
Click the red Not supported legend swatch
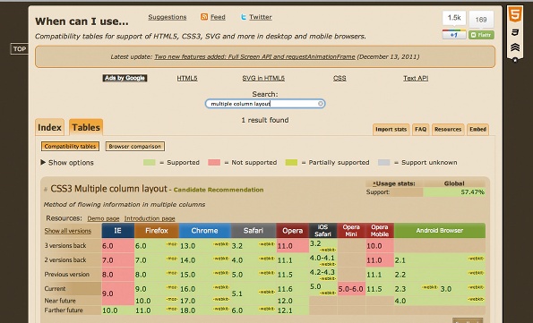pos(214,162)
